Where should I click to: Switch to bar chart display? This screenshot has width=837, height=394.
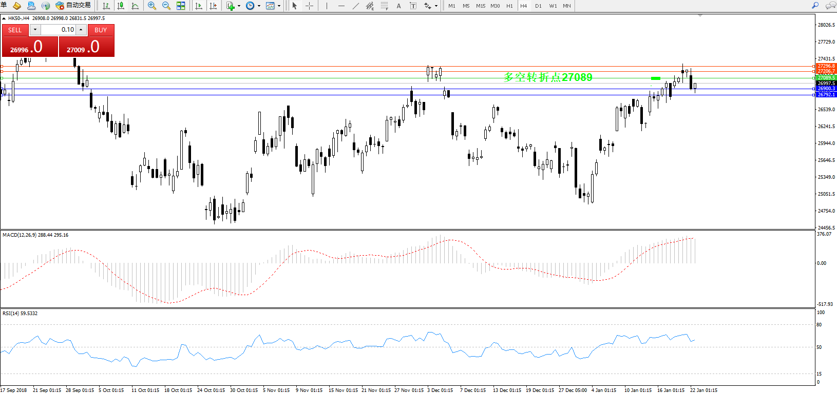pyautogui.click(x=106, y=6)
